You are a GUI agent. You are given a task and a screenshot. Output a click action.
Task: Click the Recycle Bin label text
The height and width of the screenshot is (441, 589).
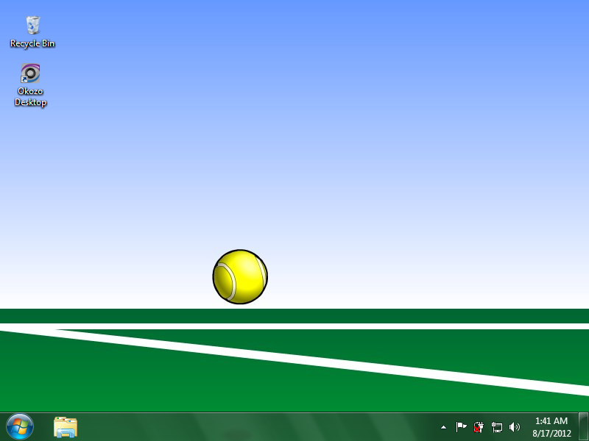pyautogui.click(x=32, y=43)
